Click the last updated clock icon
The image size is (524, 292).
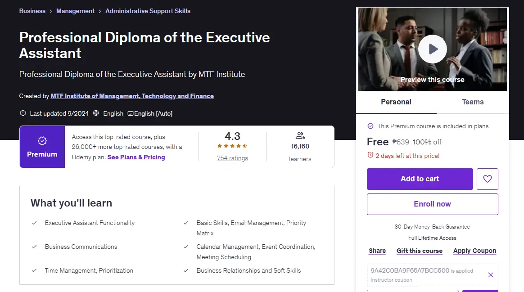click(23, 113)
